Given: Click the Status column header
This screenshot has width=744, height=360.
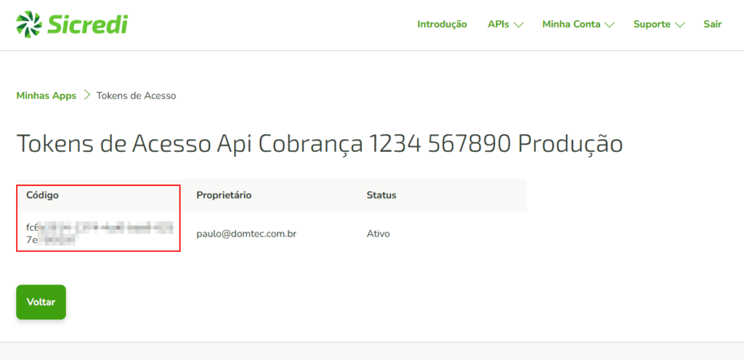Looking at the screenshot, I should (381, 195).
